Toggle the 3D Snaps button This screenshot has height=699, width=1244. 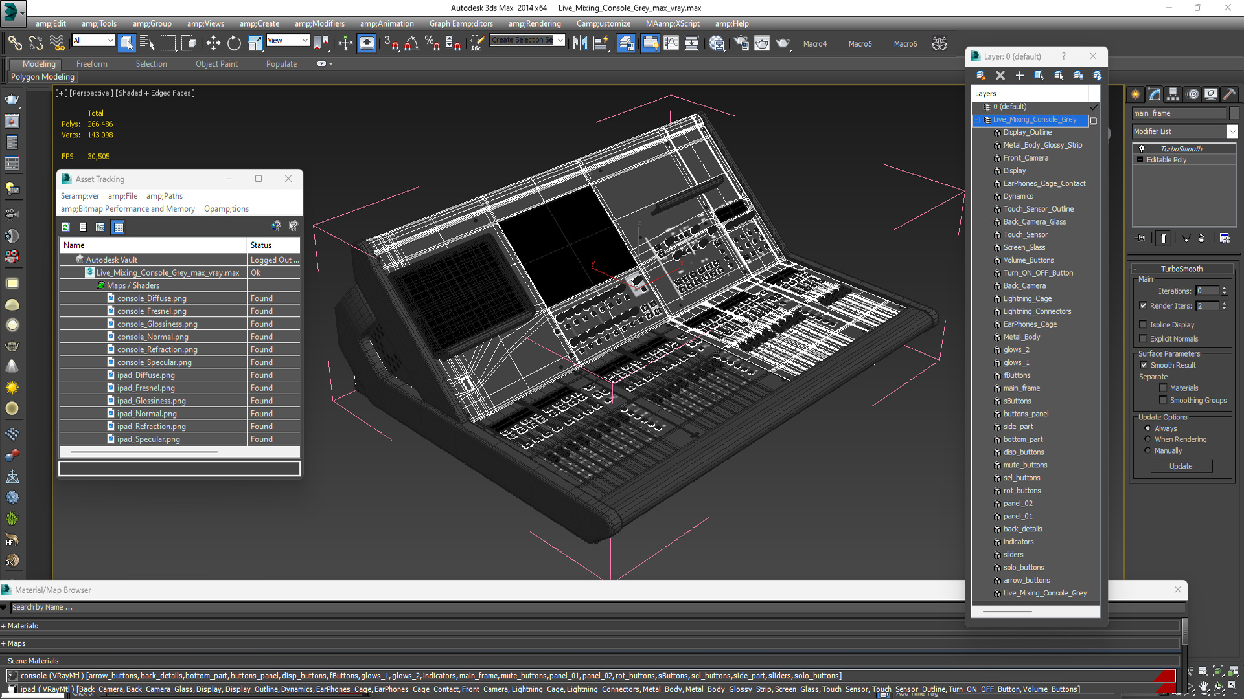pos(391,43)
